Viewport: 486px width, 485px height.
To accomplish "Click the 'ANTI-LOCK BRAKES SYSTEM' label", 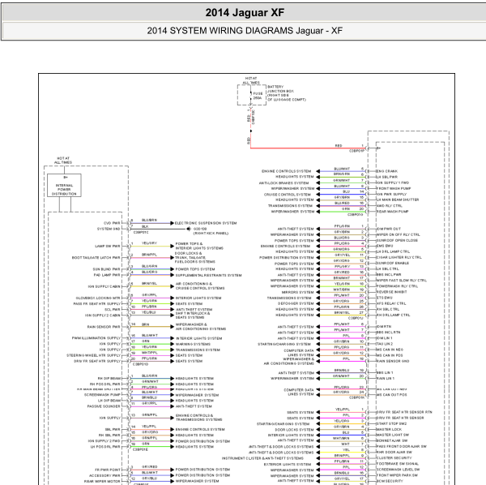I will 284,183.
